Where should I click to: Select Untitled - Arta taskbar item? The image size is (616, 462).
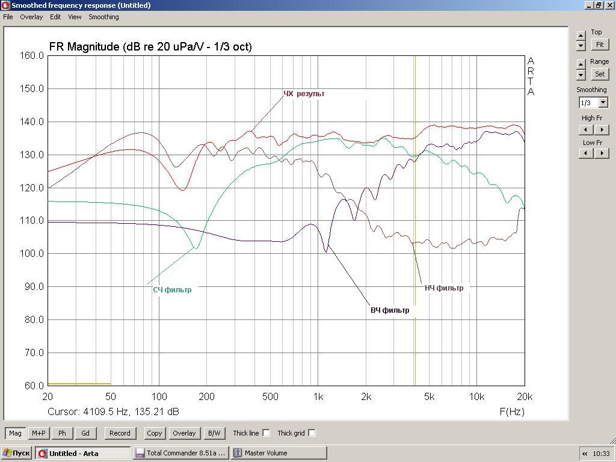point(82,453)
